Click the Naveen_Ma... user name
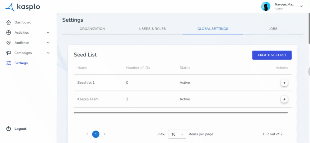This screenshot has height=143, width=310. tap(285, 5)
